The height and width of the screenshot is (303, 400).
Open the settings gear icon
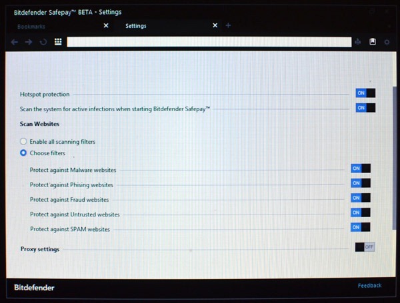[387, 42]
